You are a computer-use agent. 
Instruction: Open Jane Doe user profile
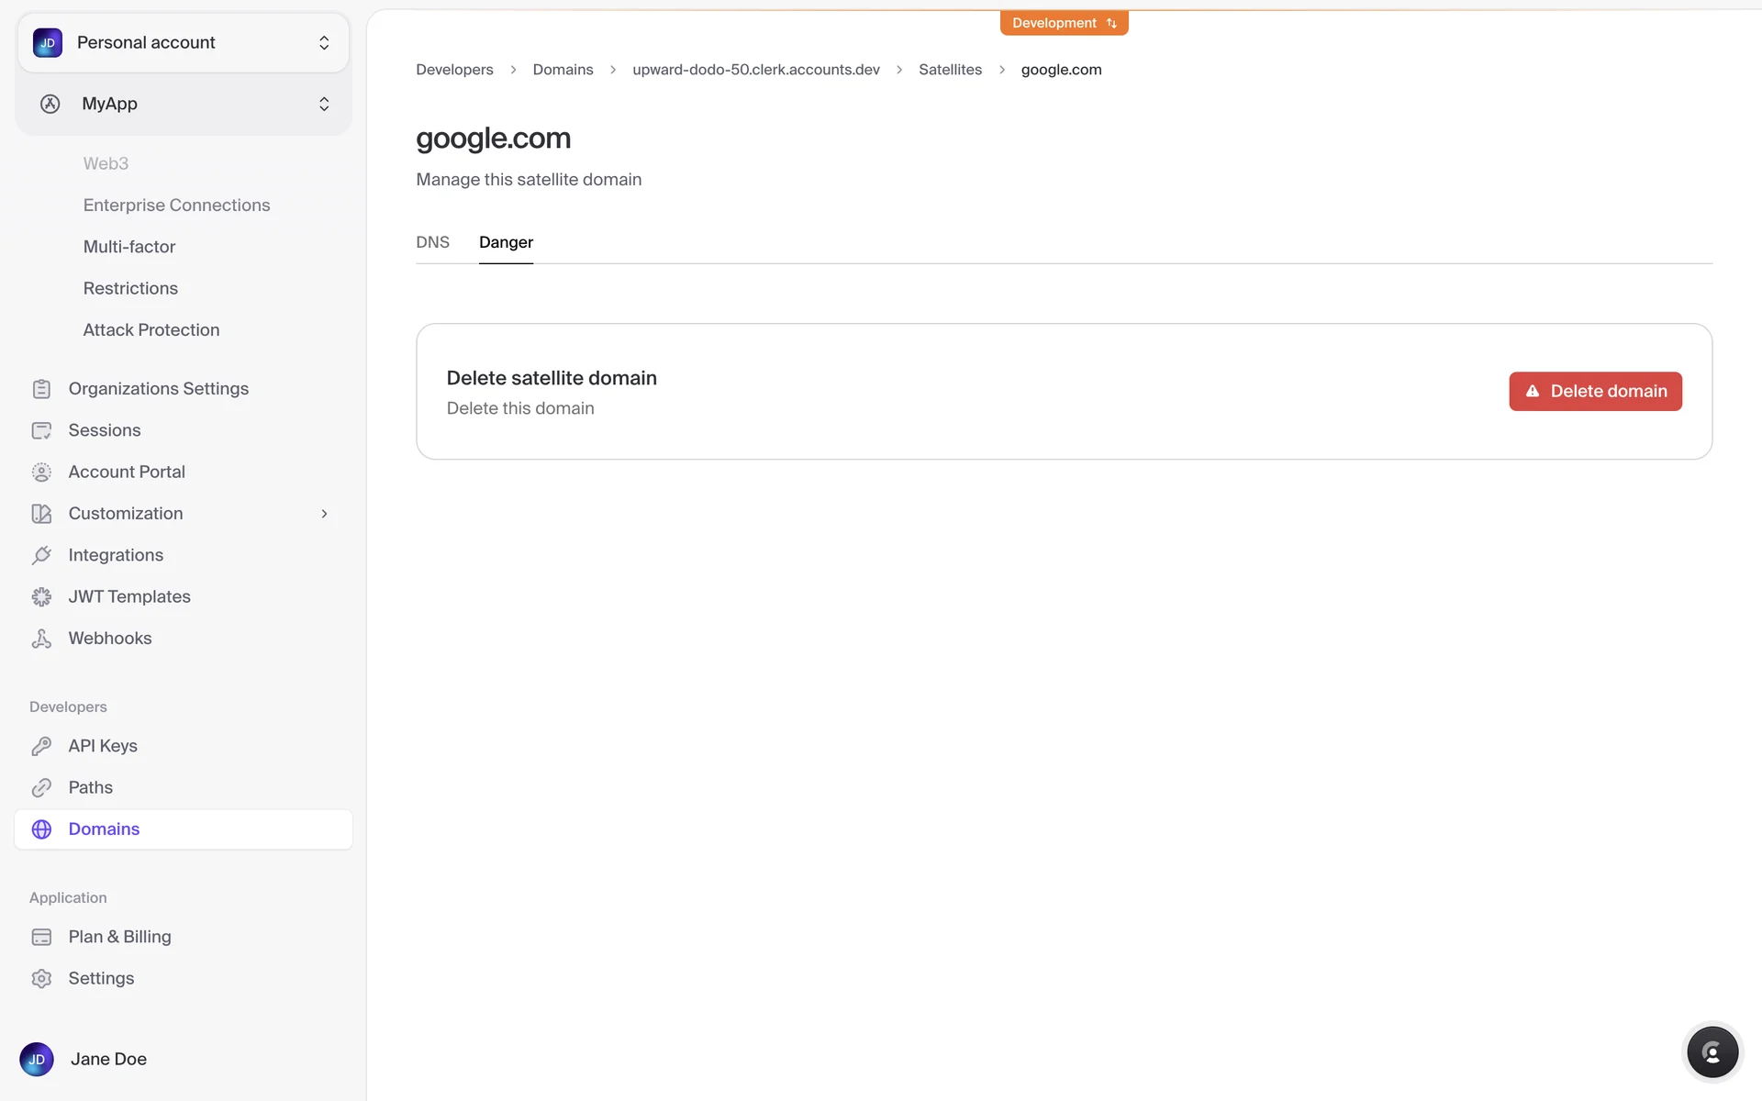108,1059
